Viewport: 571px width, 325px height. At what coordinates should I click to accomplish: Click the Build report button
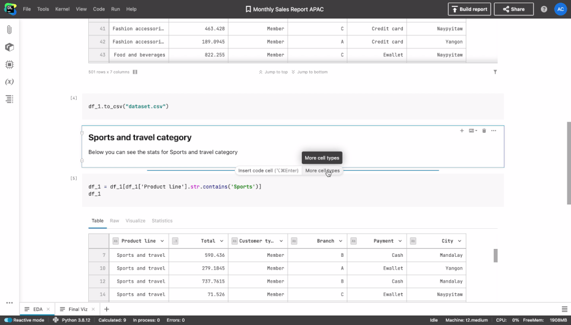(x=469, y=9)
